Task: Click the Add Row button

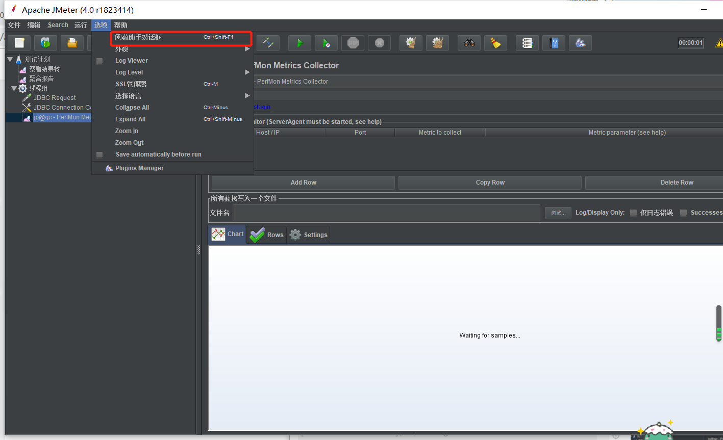Action: point(303,183)
